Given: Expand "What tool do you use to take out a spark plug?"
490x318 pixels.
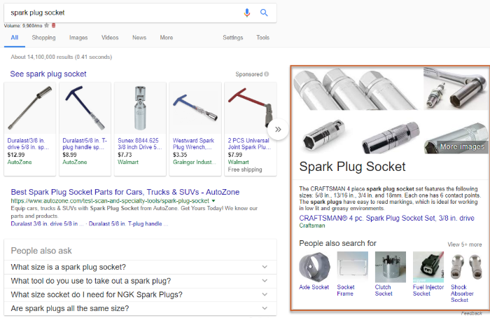Looking at the screenshot, I should 140,281.
